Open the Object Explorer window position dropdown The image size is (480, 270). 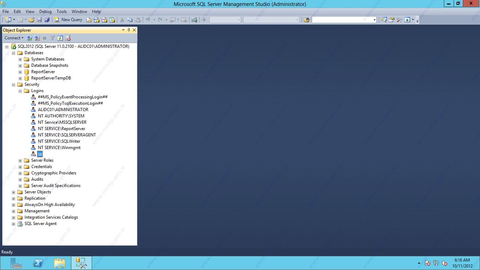click(123, 30)
